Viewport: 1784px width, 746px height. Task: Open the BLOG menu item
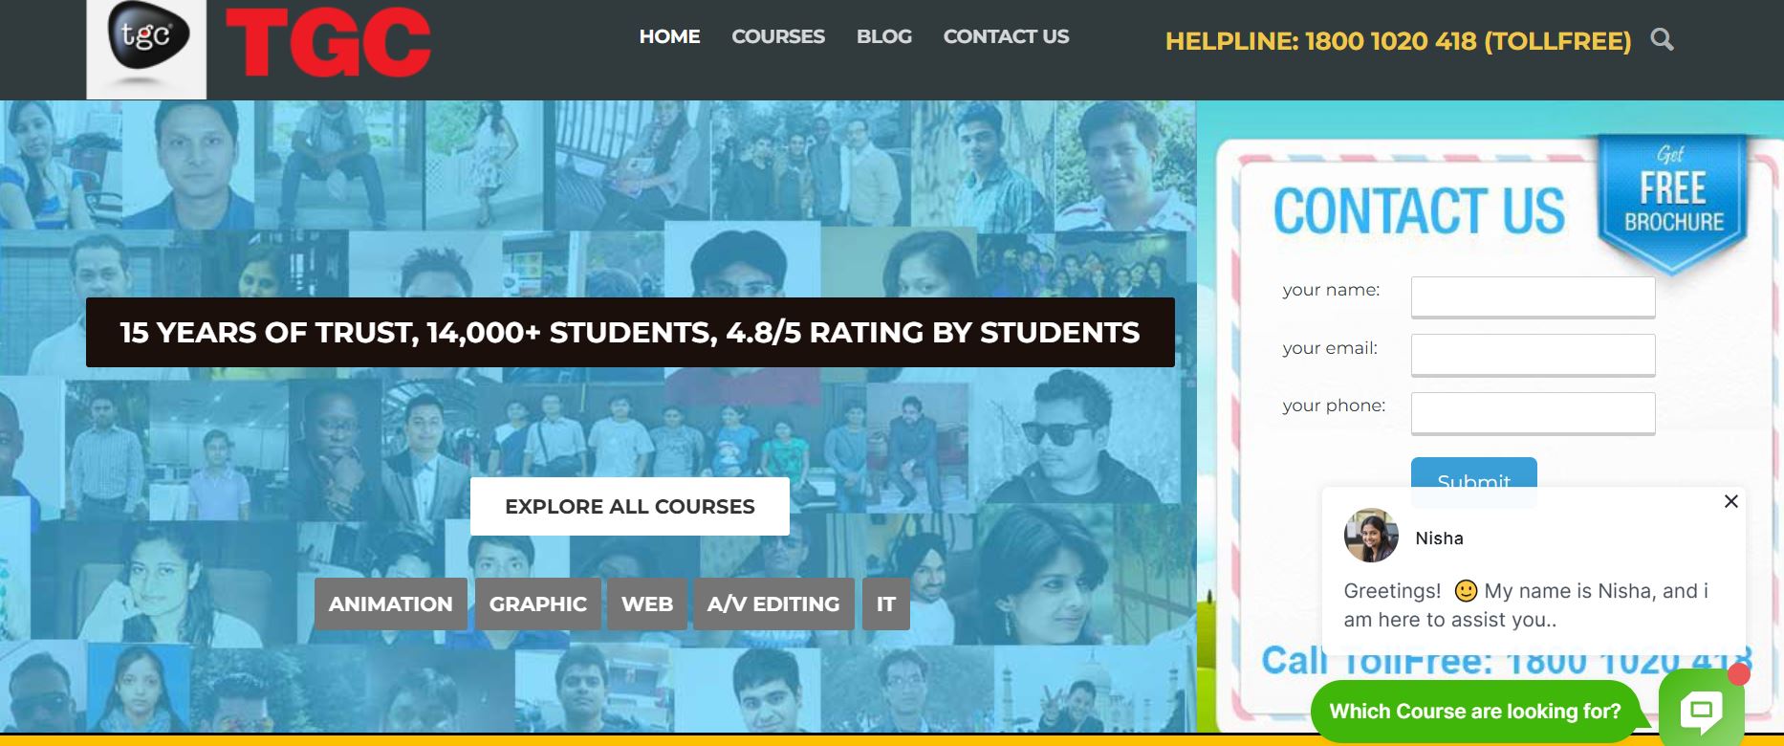pyautogui.click(x=884, y=36)
